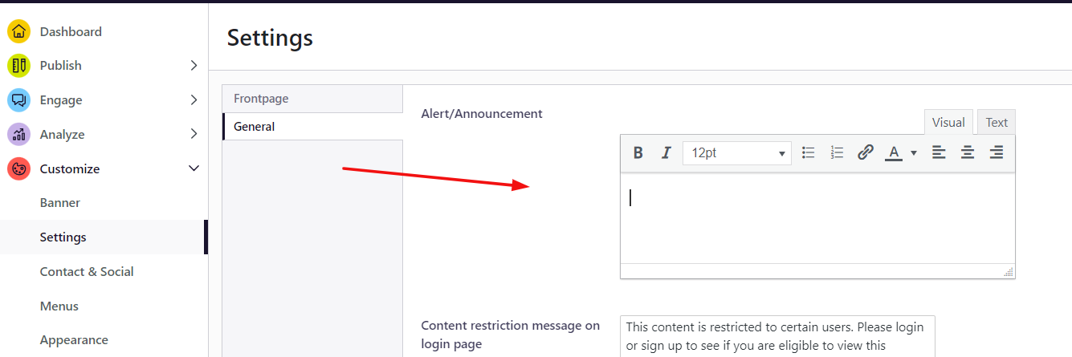Insert a bulleted list
This screenshot has width=1072, height=357.
pos(809,152)
